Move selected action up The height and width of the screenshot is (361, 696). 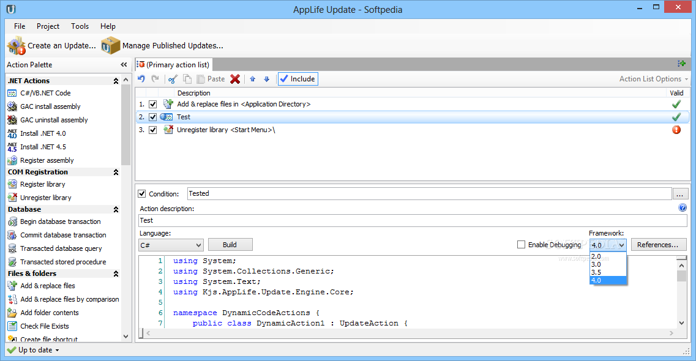pos(253,79)
